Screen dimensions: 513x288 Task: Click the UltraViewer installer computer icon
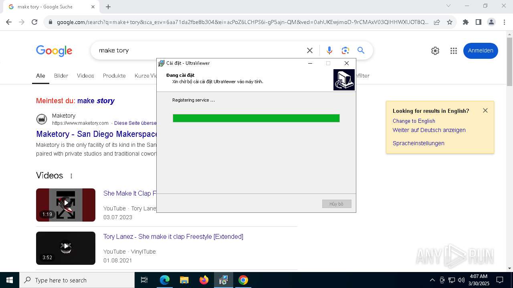(x=344, y=80)
